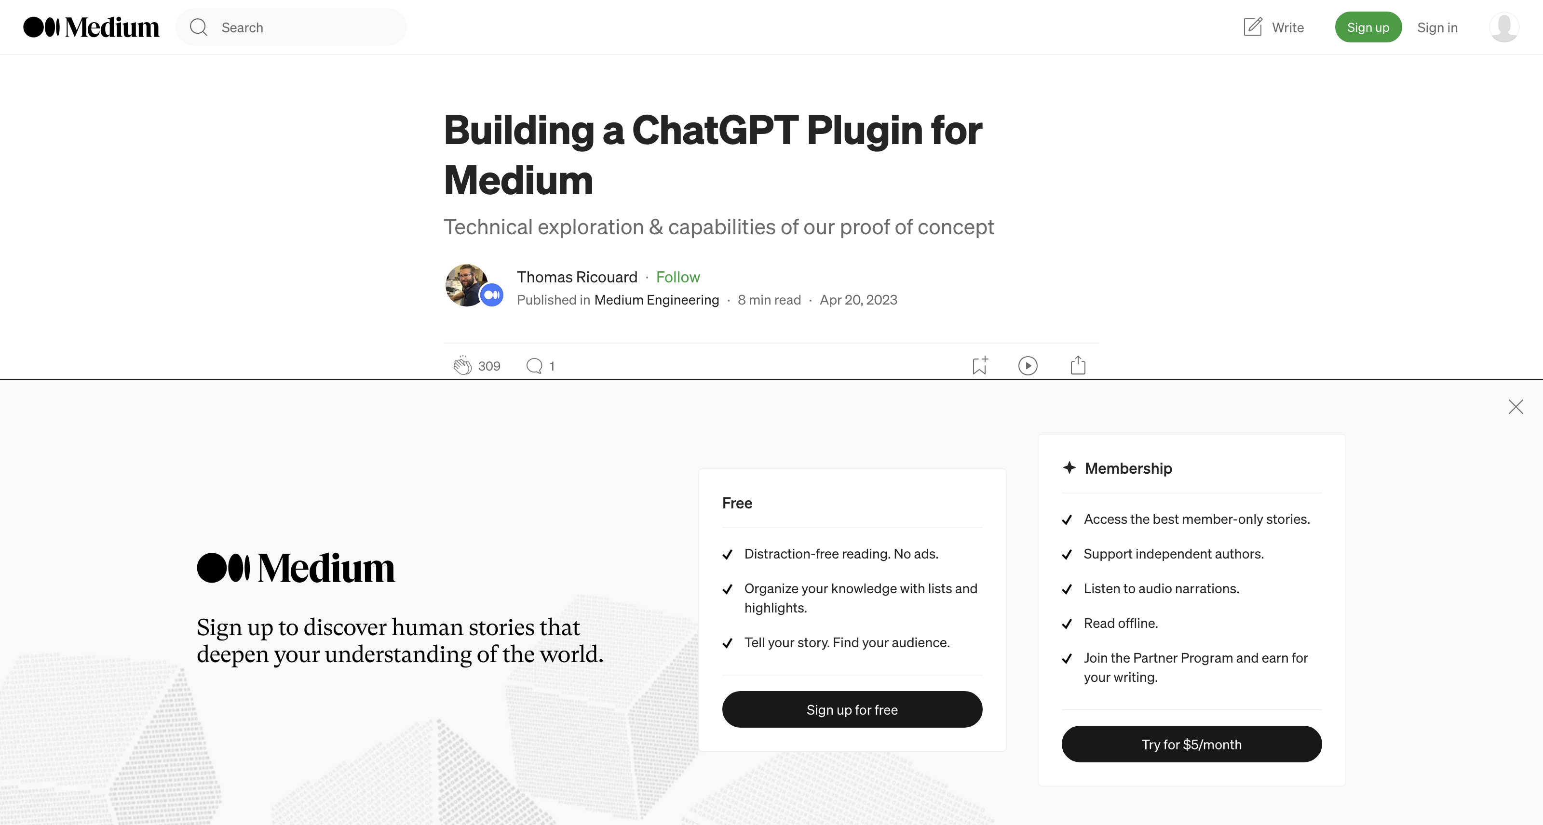Viewport: 1543px width, 825px height.
Task: Click Try for $5/month button
Action: [1191, 744]
